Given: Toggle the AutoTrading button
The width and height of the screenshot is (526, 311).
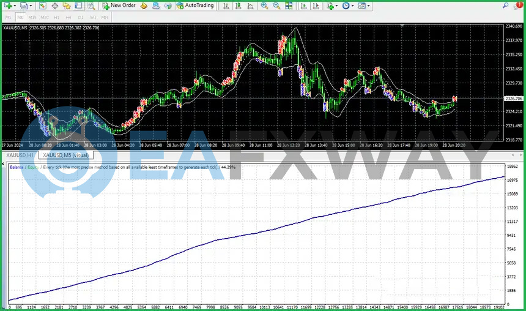Looking at the screenshot, I should pyautogui.click(x=195, y=6).
